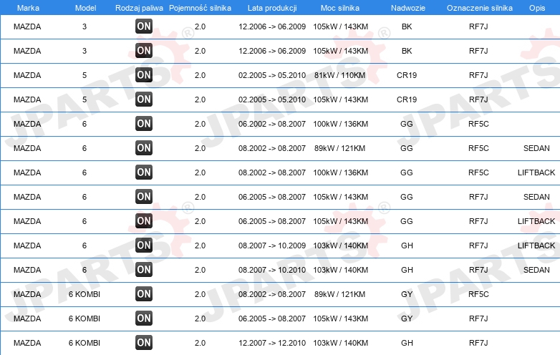The width and height of the screenshot is (560, 355).
Task: Click 6 KOMBI in the 89kW / 121KM row
Action: click(85, 294)
